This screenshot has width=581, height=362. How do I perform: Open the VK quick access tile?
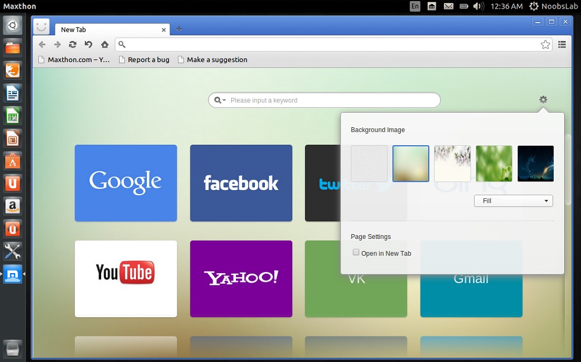click(x=356, y=296)
